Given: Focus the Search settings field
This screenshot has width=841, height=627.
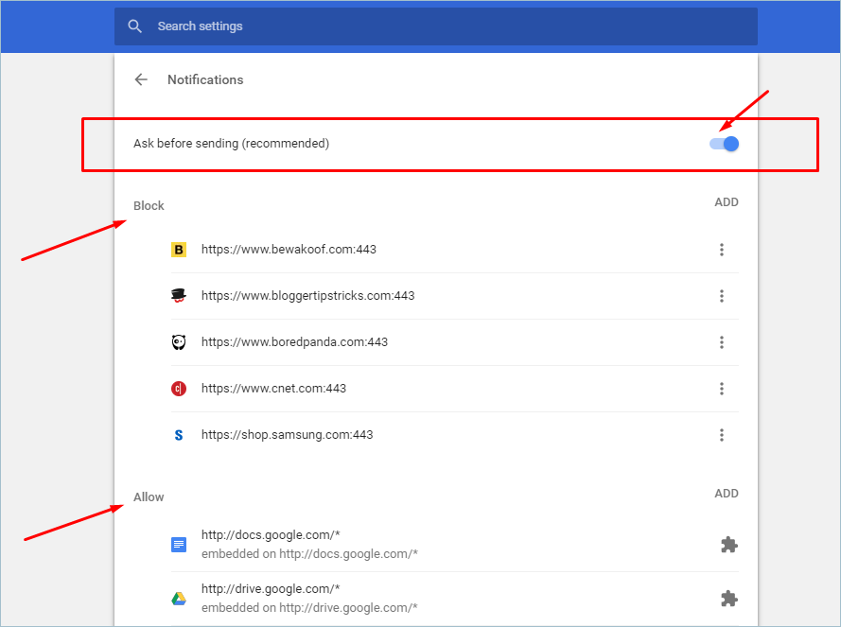Looking at the screenshot, I should (445, 26).
